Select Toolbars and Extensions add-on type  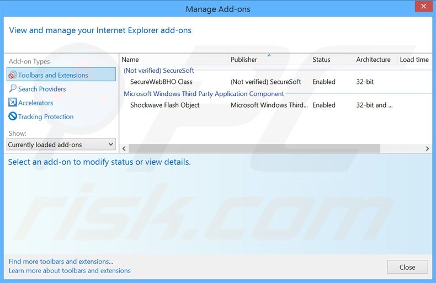(61, 74)
